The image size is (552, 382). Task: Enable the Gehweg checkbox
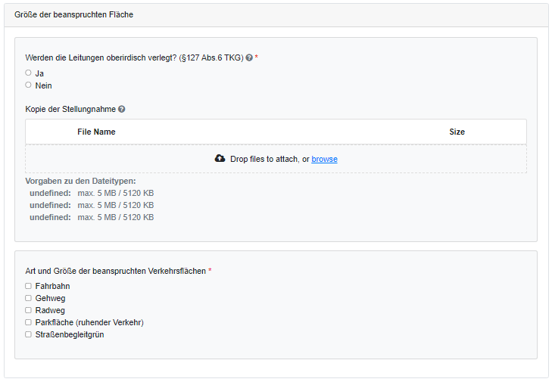[29, 298]
